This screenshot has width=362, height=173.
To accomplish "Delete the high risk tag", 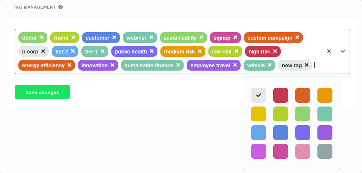I will point(275,51).
